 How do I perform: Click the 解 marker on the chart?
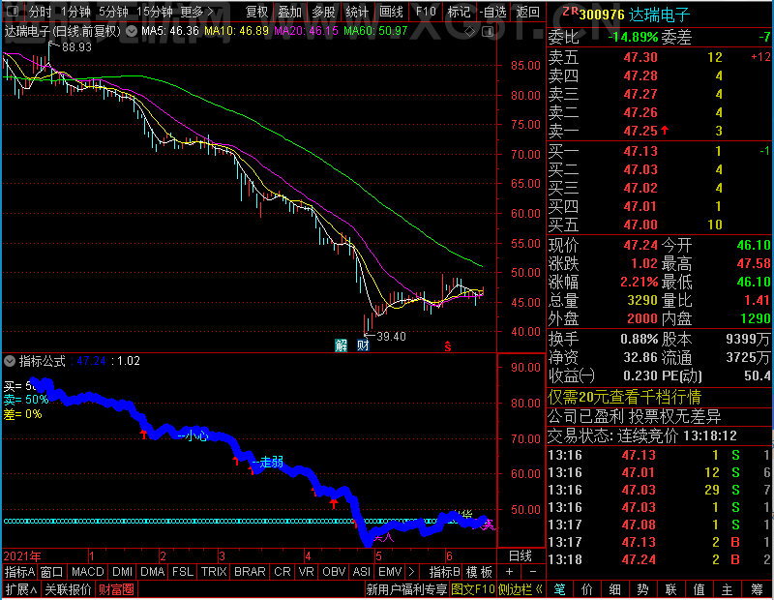tap(342, 345)
